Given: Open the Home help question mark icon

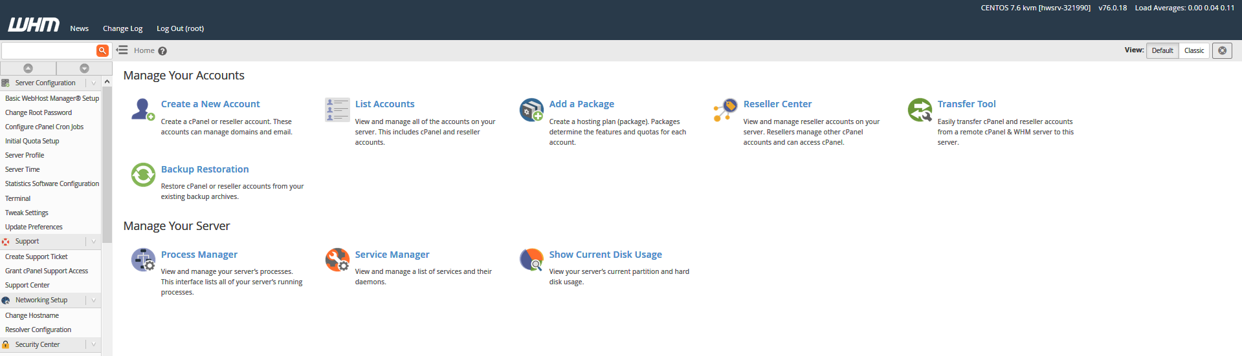Looking at the screenshot, I should (162, 51).
